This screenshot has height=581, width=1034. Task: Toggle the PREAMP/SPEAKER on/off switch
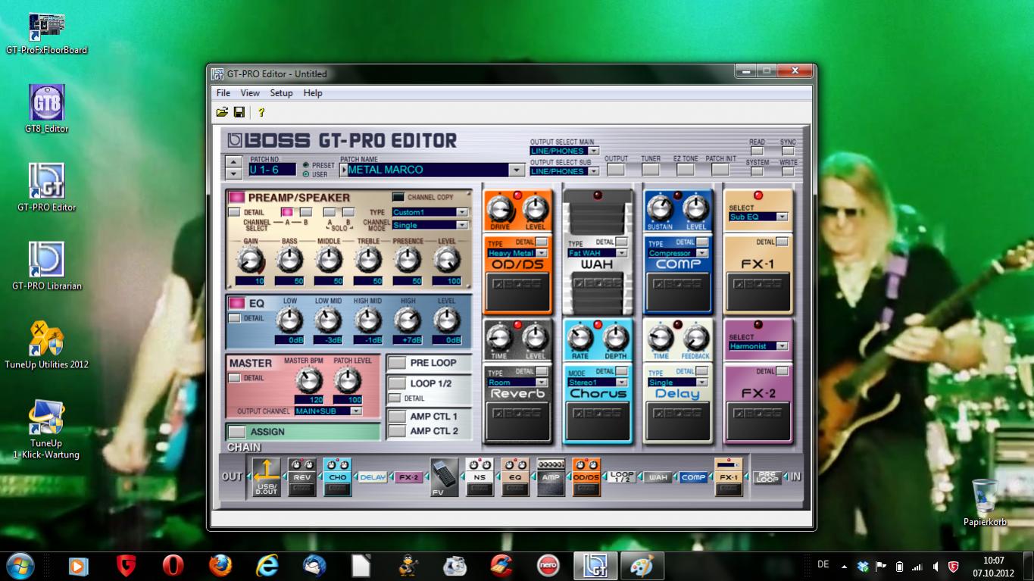pyautogui.click(x=237, y=198)
